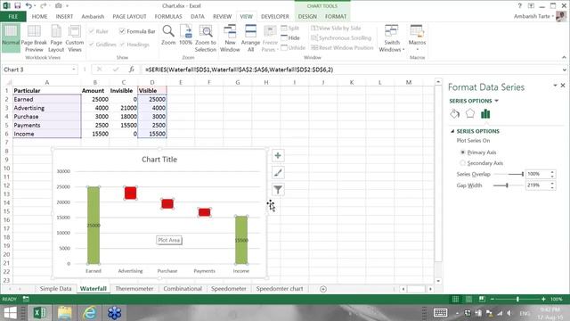
Task: Increase Gap Width with stepper arrow
Action: pos(552,183)
